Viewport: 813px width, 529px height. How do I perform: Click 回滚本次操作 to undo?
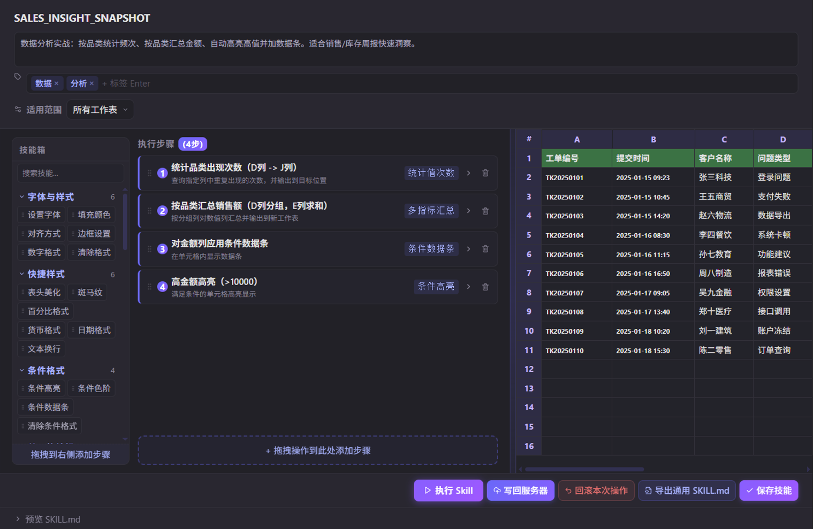click(596, 490)
